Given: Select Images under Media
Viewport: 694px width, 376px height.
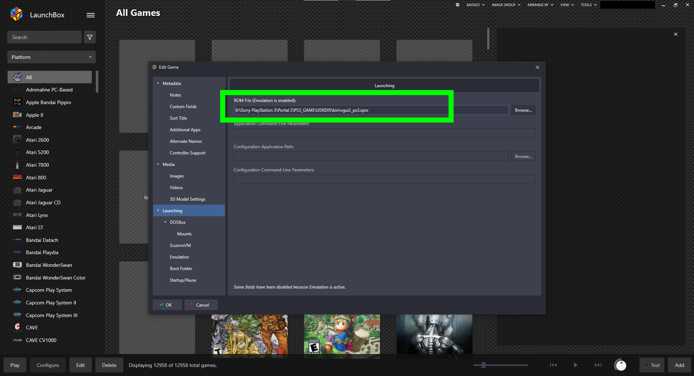Looking at the screenshot, I should tap(177, 176).
